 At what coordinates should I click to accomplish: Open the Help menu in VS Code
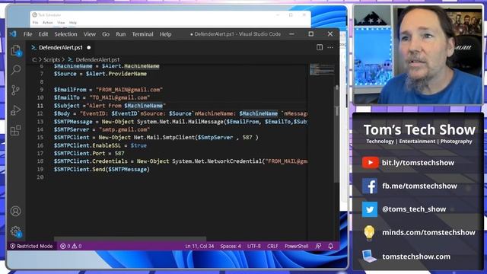click(x=166, y=34)
